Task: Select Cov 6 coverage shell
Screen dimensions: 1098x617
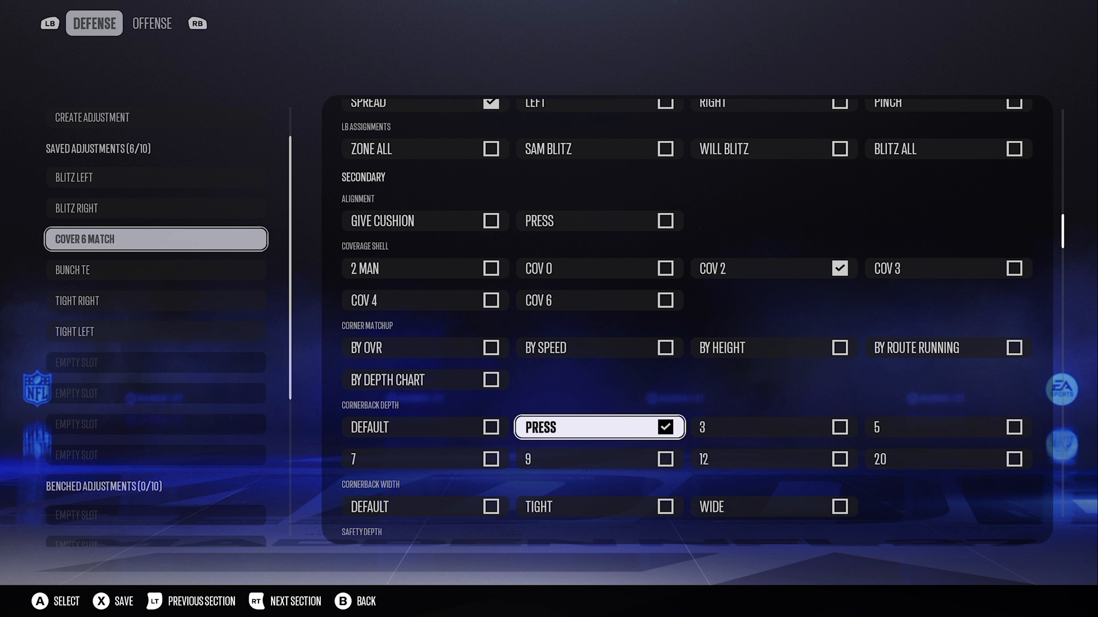Action: tap(599, 301)
